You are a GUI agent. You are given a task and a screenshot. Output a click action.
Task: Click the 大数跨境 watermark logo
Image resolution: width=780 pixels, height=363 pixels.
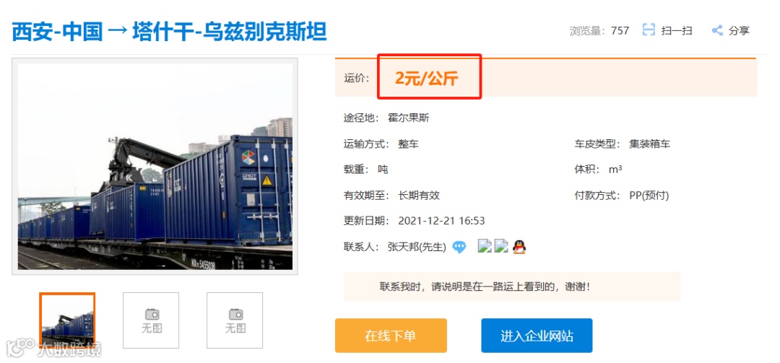(53, 349)
